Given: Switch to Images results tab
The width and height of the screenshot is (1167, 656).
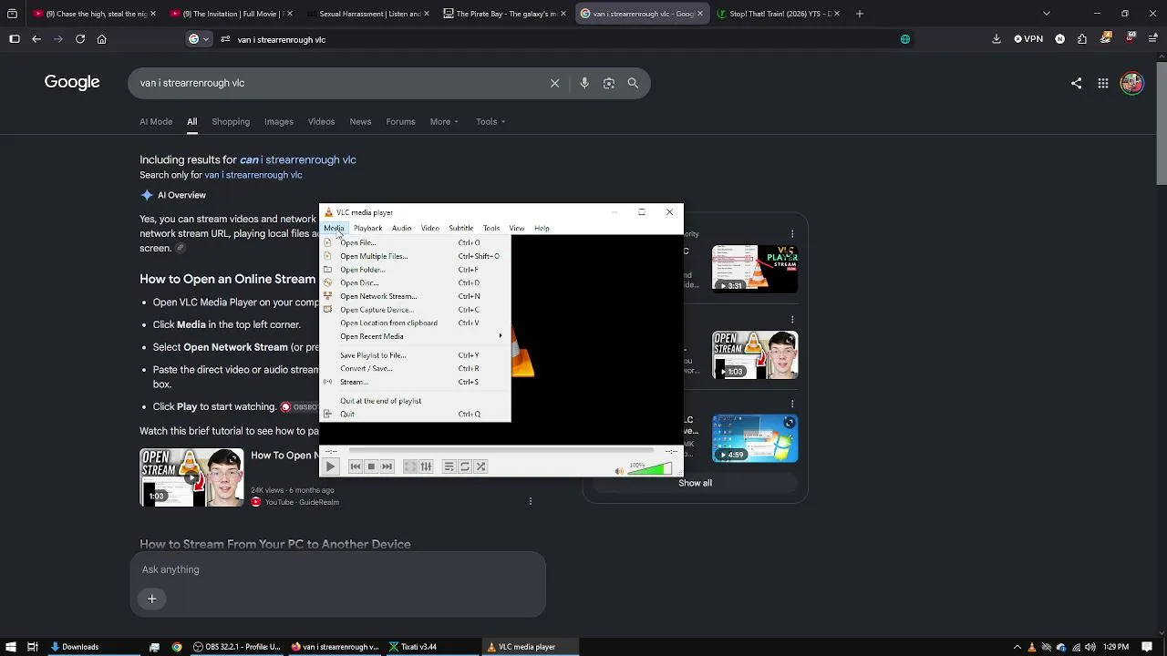Looking at the screenshot, I should point(279,121).
